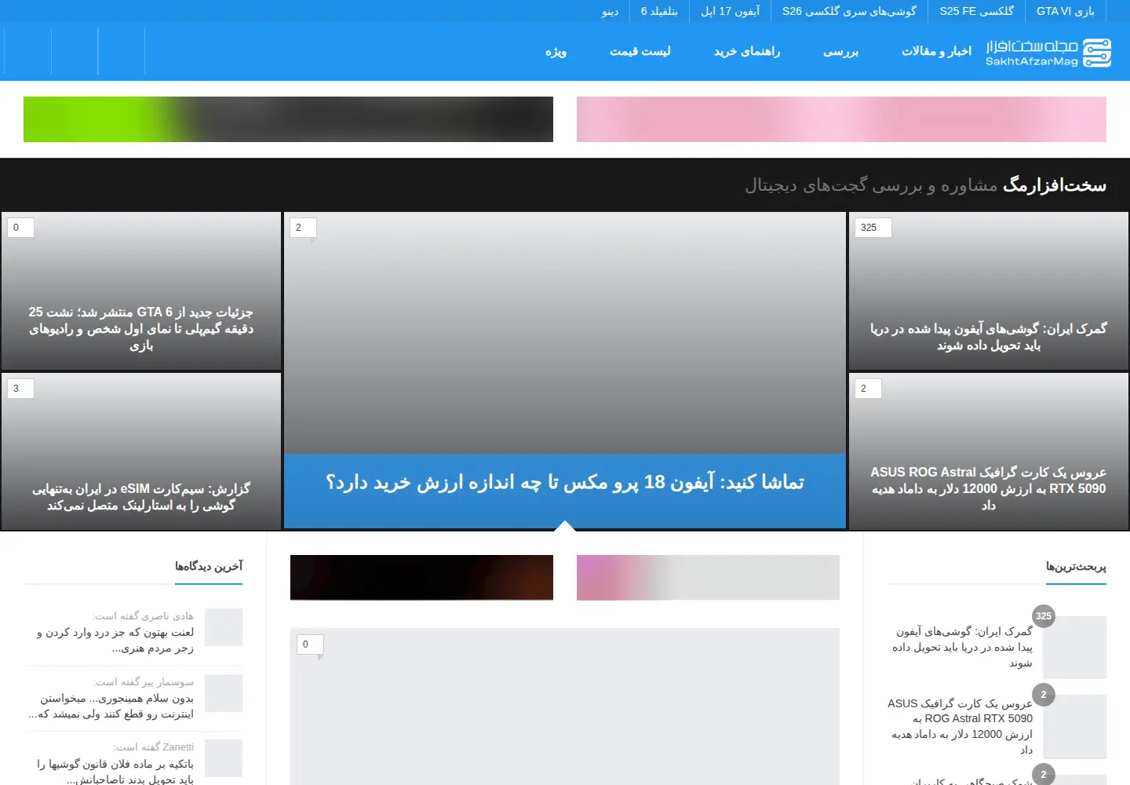Click سوسمار پیر's avatar

[x=224, y=693]
